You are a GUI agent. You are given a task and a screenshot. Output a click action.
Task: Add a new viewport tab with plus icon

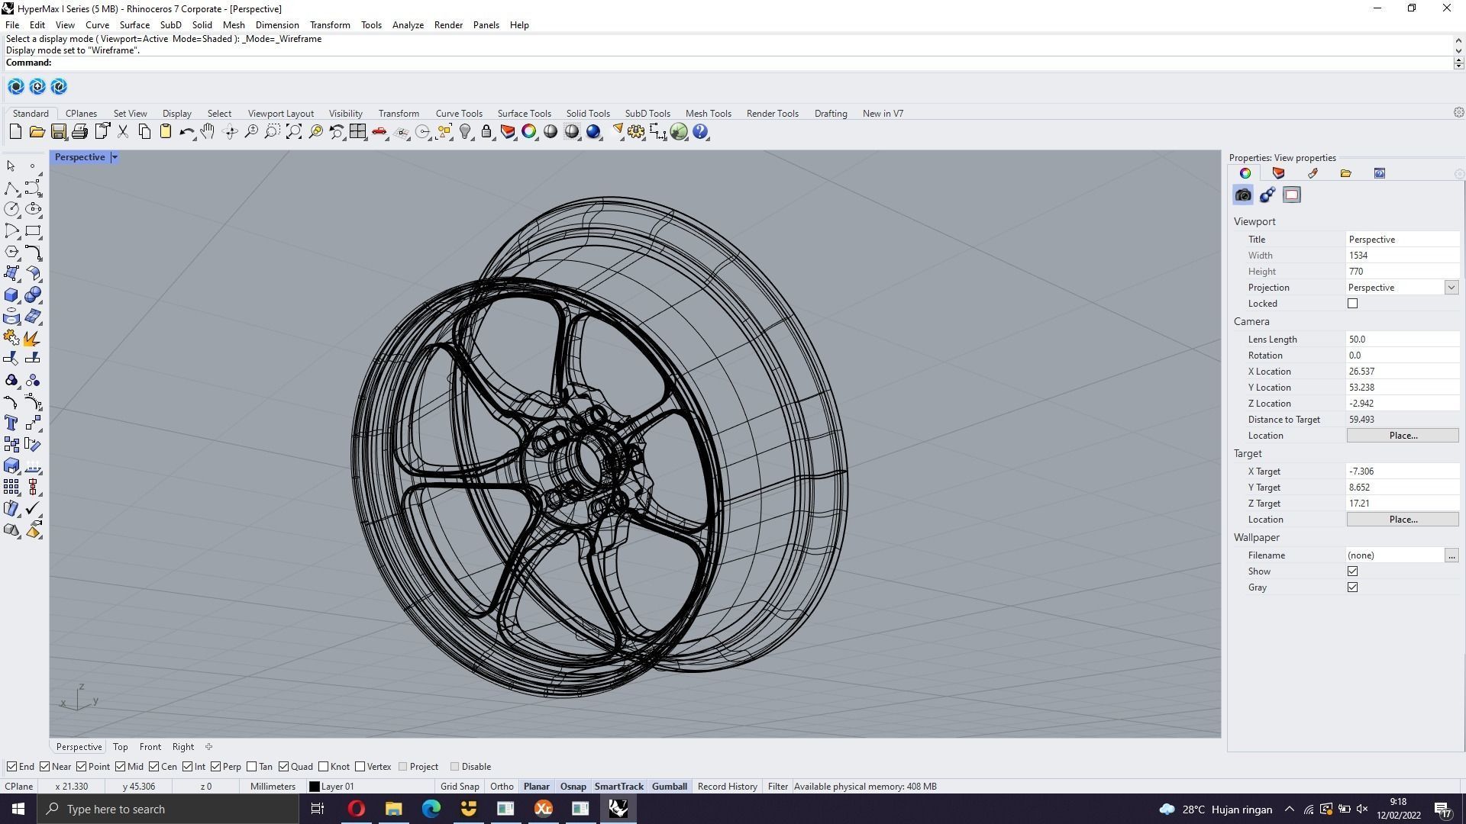click(208, 747)
